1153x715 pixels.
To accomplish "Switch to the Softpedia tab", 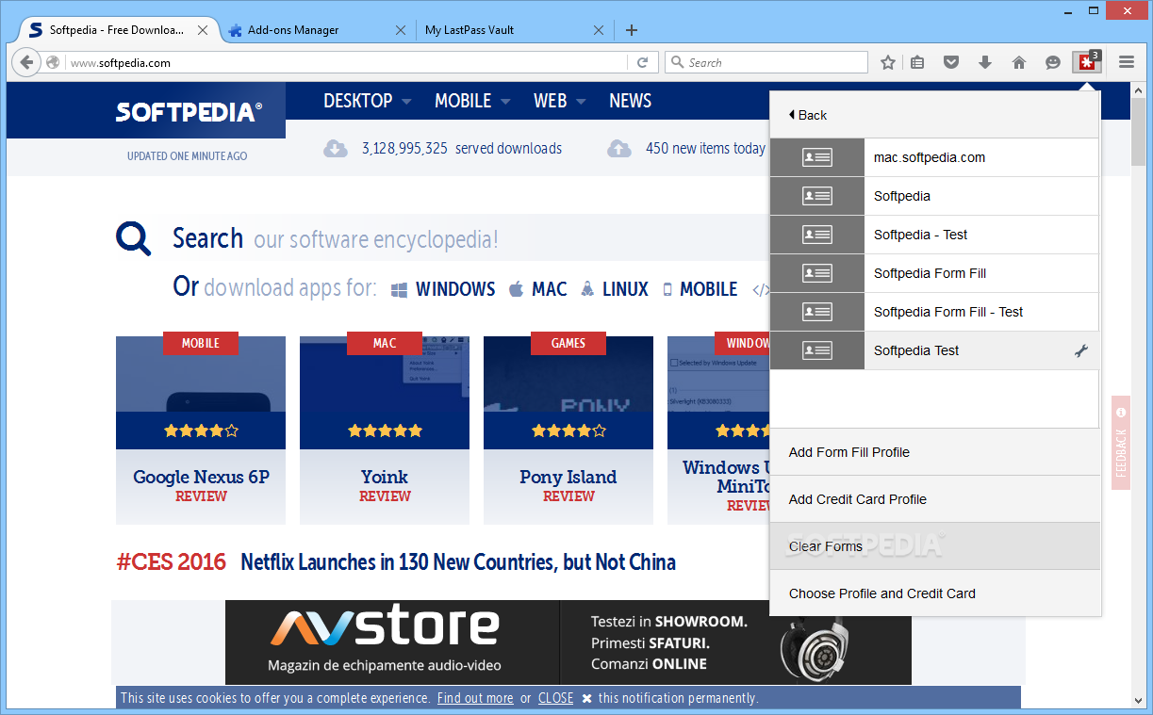I will [x=118, y=30].
